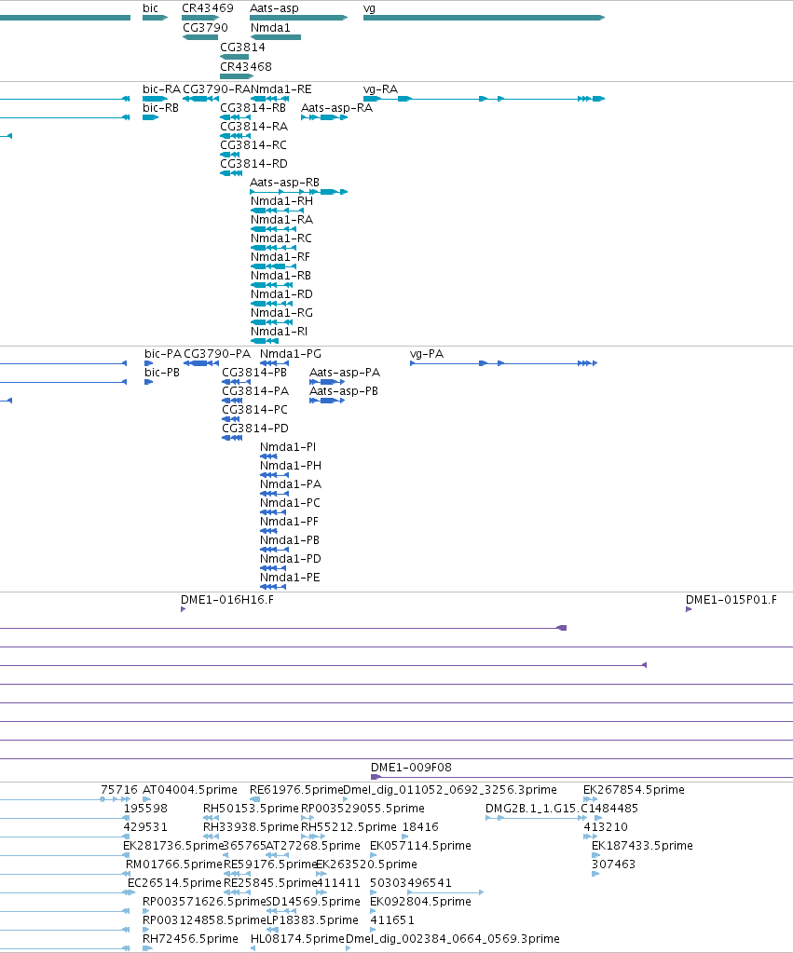Select the vg-RA transcript label
The height and width of the screenshot is (953, 793).
[x=381, y=89]
